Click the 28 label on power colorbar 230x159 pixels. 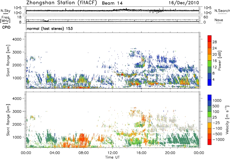[214, 42]
